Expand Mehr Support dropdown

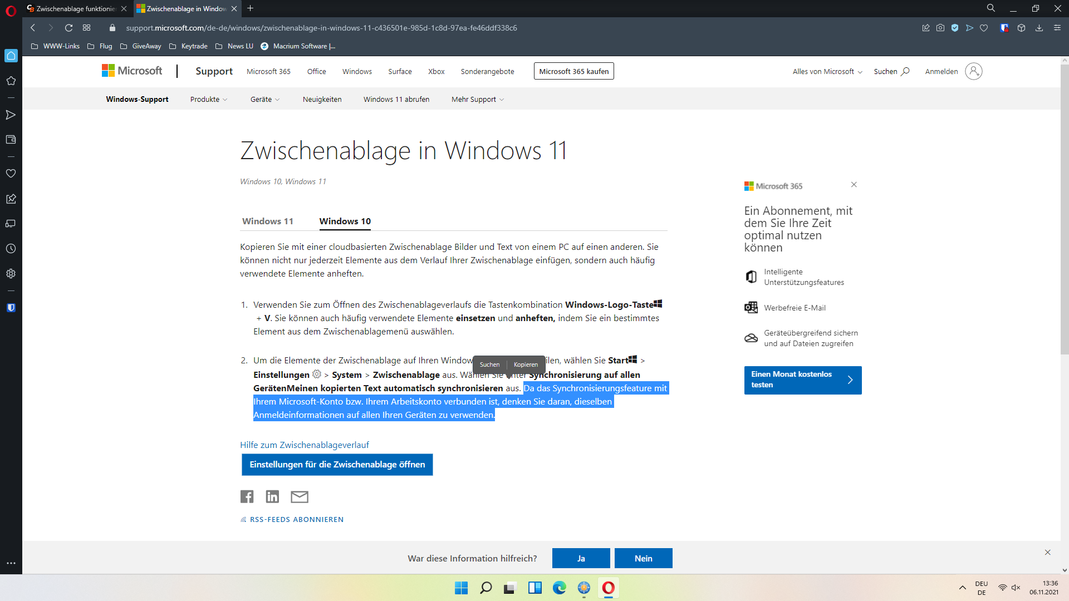pyautogui.click(x=478, y=99)
